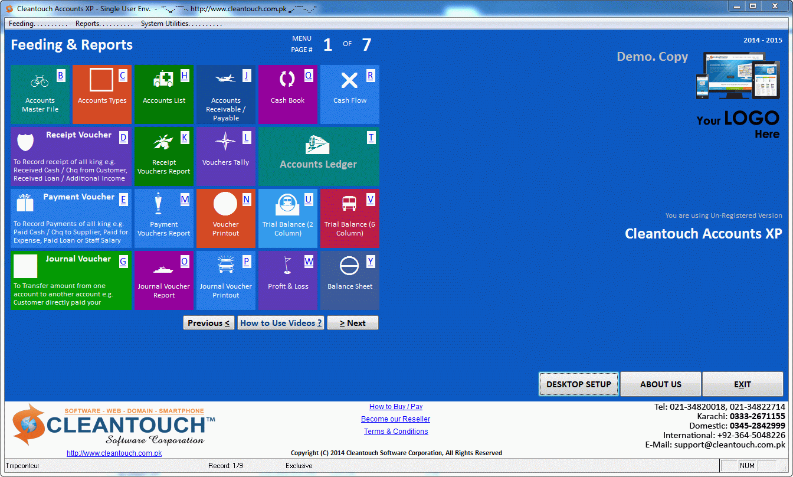The image size is (793, 477).
Task: Click the support@cleantouch.com.pk email text
Action: [x=730, y=445]
